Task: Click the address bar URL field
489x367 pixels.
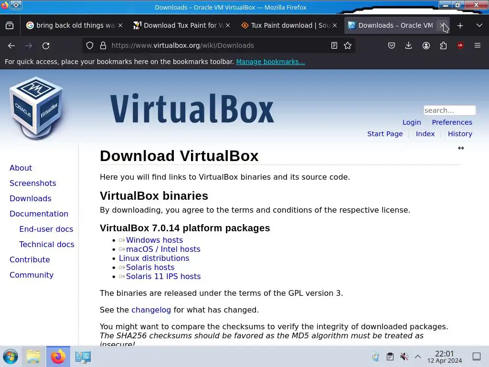Action: tap(218, 45)
